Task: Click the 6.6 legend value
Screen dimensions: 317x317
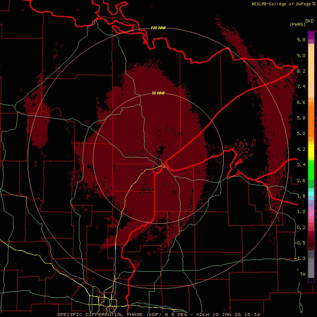Action: coord(301,102)
